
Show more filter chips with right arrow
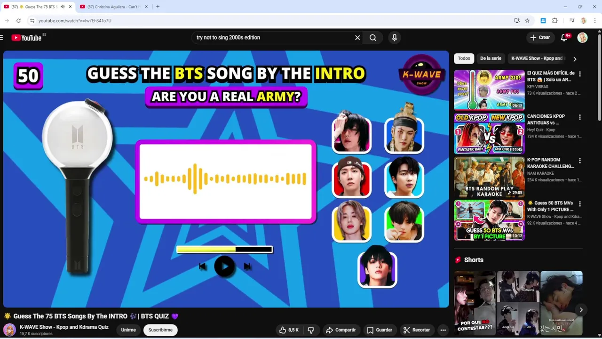pos(575,59)
